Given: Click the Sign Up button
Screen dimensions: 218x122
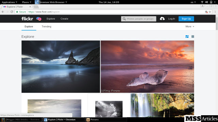Looking at the screenshot, I should tap(186, 19).
